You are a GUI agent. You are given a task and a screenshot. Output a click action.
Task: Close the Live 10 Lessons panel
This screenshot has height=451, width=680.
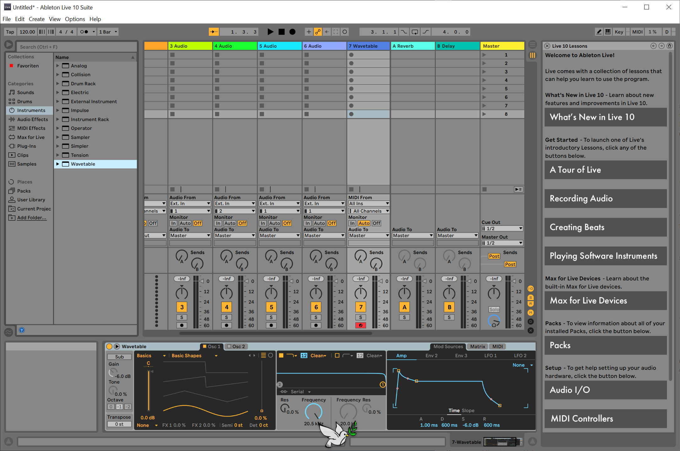pos(547,46)
